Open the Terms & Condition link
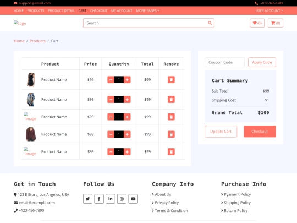297x223 pixels. click(x=171, y=211)
